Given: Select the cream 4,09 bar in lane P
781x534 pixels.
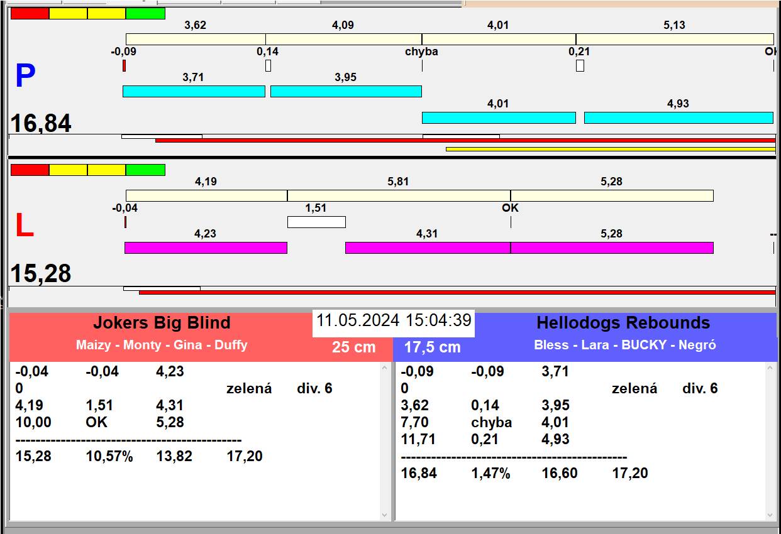Looking at the screenshot, I should pyautogui.click(x=343, y=39).
